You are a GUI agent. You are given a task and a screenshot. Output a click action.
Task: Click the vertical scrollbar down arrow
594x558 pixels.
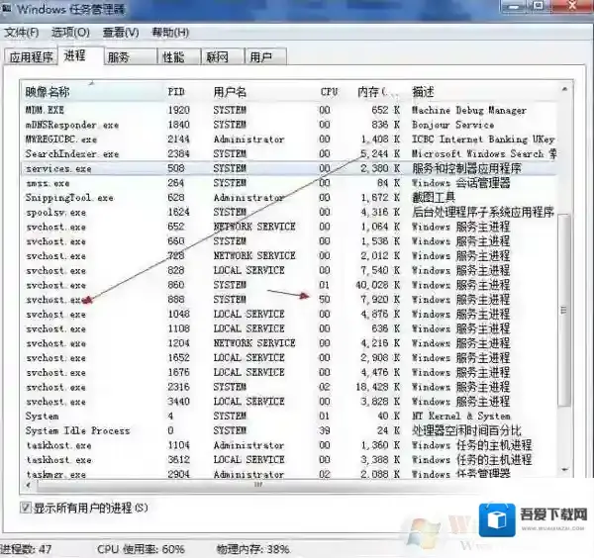coord(564,470)
